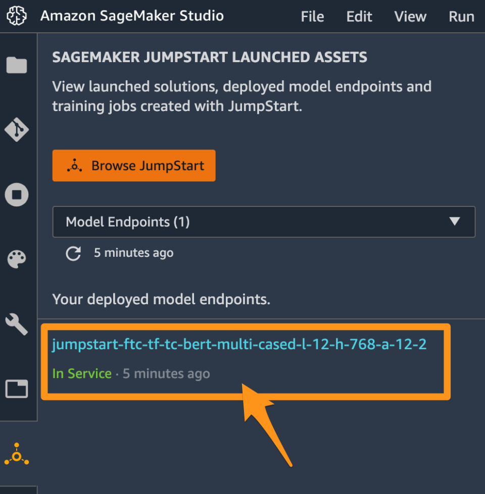Open the Model Endpoints selector

[x=264, y=222]
